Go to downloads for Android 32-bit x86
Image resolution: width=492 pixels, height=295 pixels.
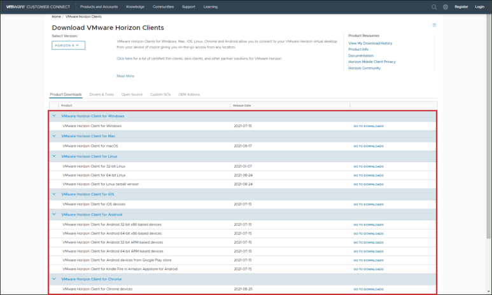point(369,225)
